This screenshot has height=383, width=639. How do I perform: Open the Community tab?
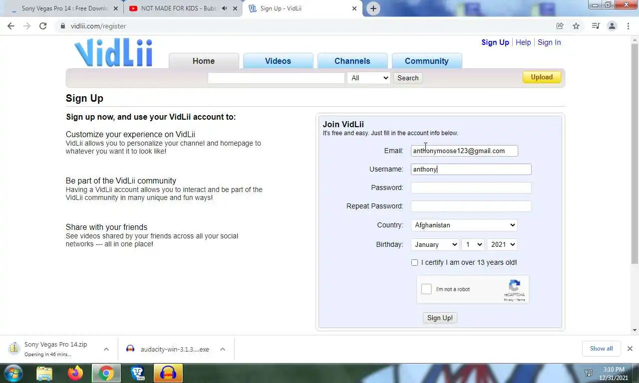click(427, 61)
